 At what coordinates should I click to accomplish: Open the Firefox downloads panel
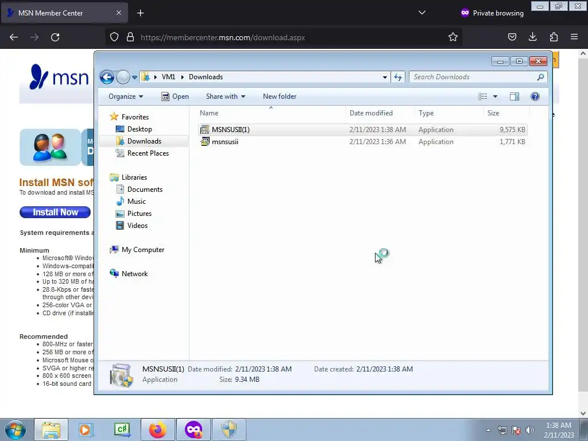[x=532, y=37]
